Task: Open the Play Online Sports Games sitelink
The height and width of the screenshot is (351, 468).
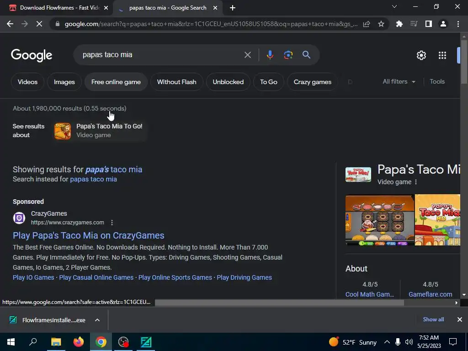Action: pos(175,277)
